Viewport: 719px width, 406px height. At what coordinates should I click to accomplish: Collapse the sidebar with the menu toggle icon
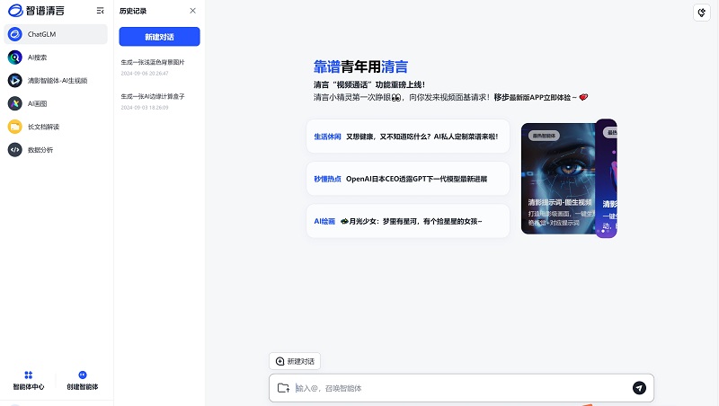click(100, 11)
